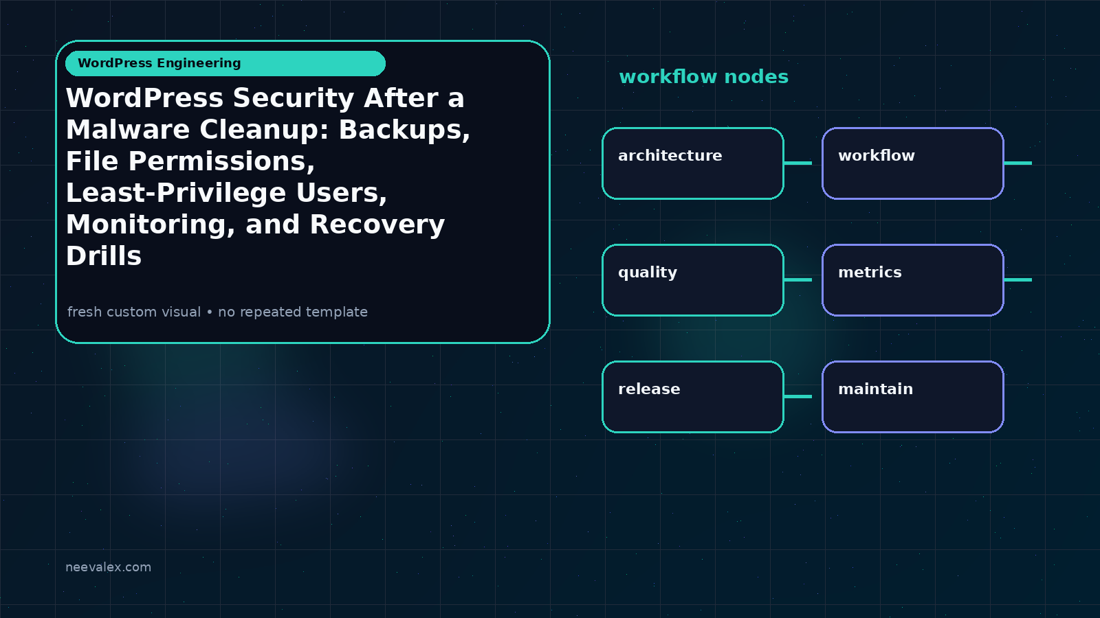1100x618 pixels.
Task: Click the 'fresh custom visual' subtitle text
Action: pyautogui.click(x=217, y=312)
